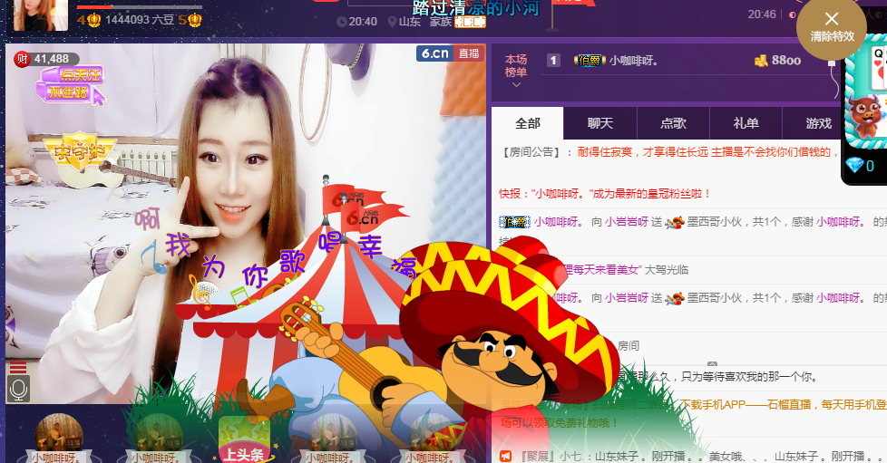The image size is (887, 463).
Task: Open the red three-line menu icon on the video
Action: coord(18,368)
